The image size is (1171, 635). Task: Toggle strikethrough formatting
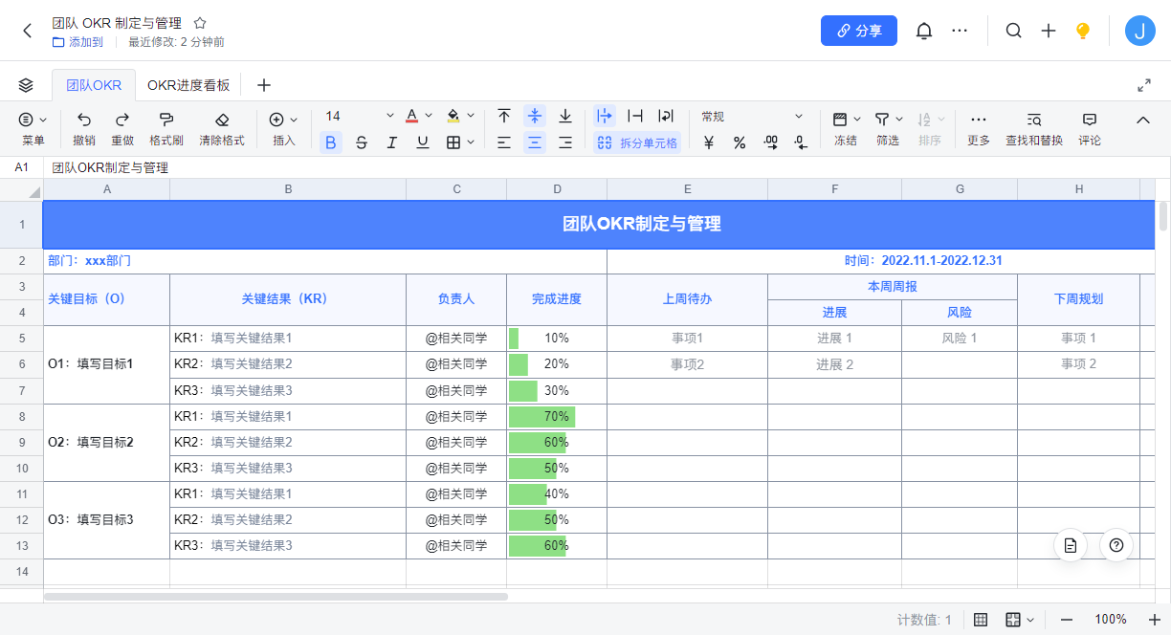[x=361, y=142]
